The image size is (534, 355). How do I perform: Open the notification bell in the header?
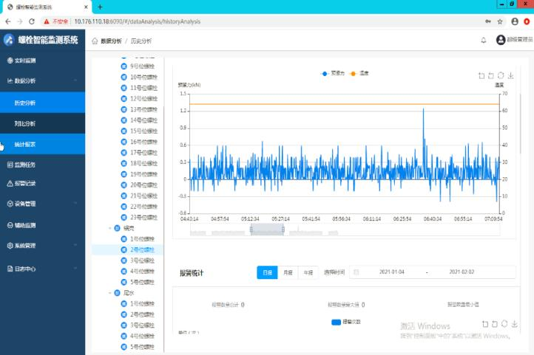(484, 41)
